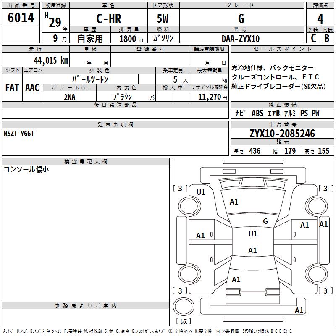Click the A1 mark on the rear gate
Image resolution: width=336 pixels, height=336 pixels.
tap(236, 280)
